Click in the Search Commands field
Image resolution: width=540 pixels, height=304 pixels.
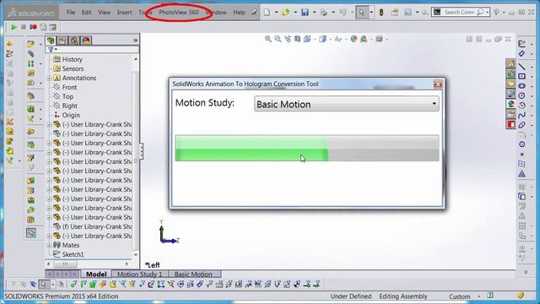(459, 13)
